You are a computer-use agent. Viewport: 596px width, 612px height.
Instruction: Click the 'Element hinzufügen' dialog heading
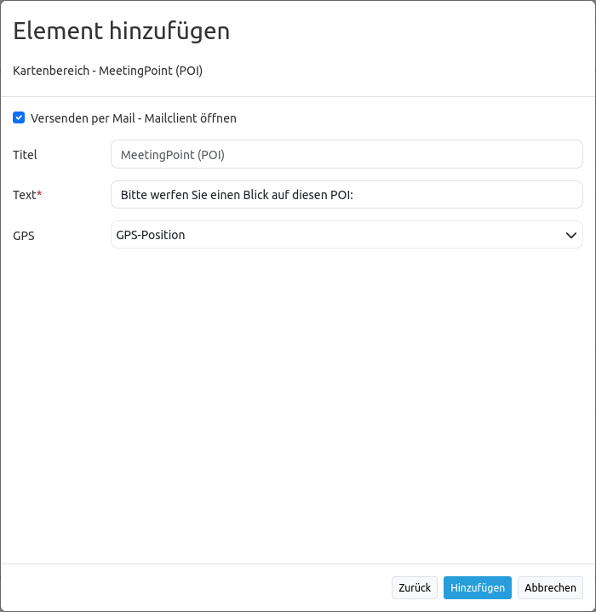[x=121, y=31]
